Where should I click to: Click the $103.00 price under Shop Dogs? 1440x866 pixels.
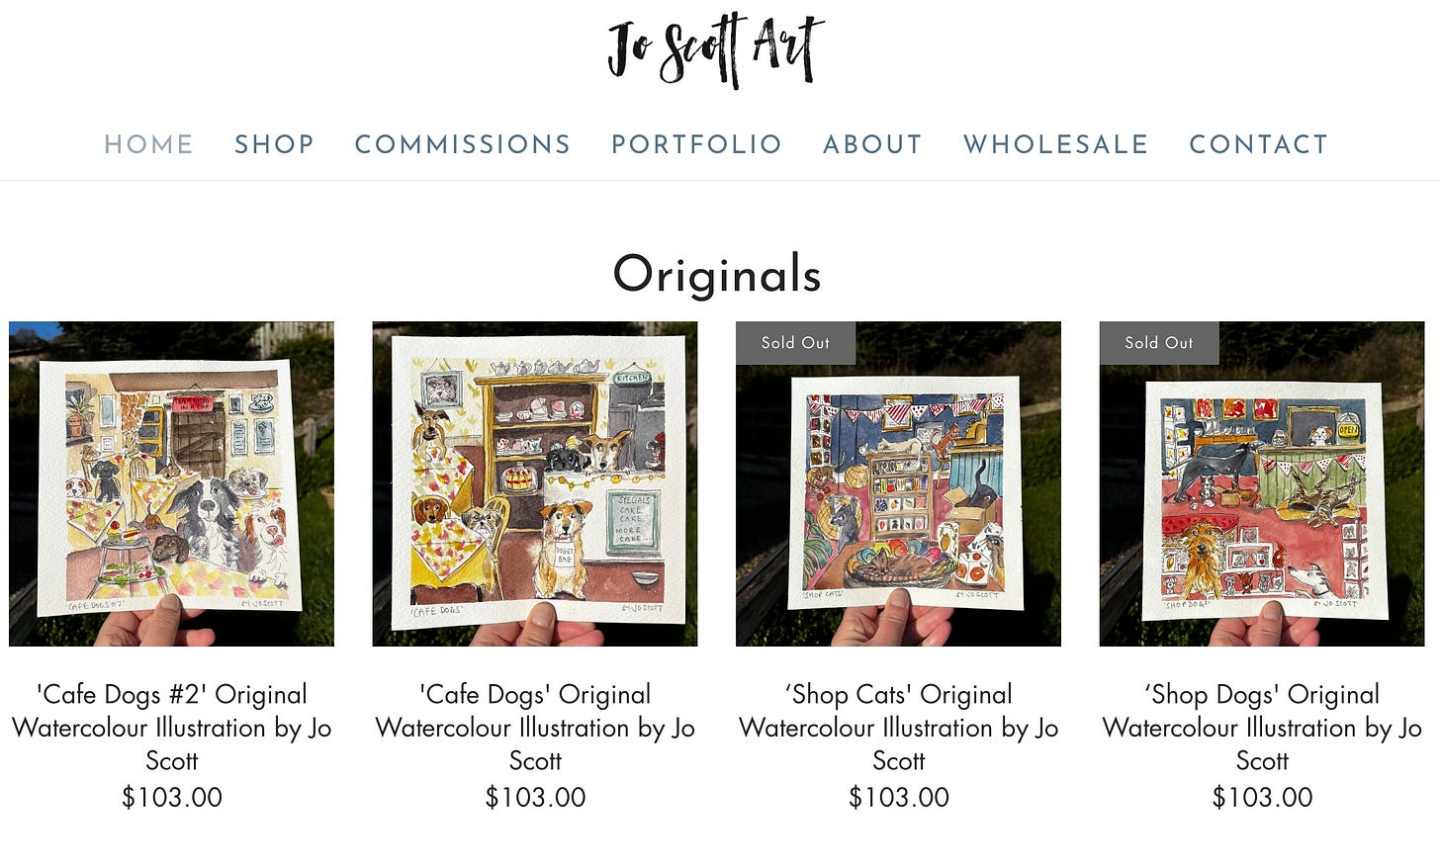[x=1262, y=797]
